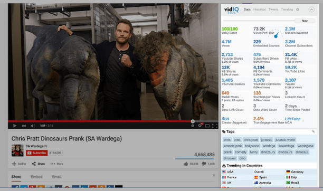Click the UK flag icon
323x191 pixels.
click(x=224, y=183)
